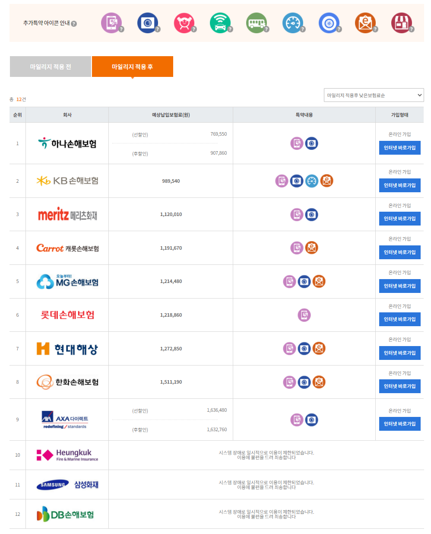Viewport: 431px width, 534px height.
Task: Click the purple mileage icon in the MG손해보험 row
Action: [x=289, y=282]
